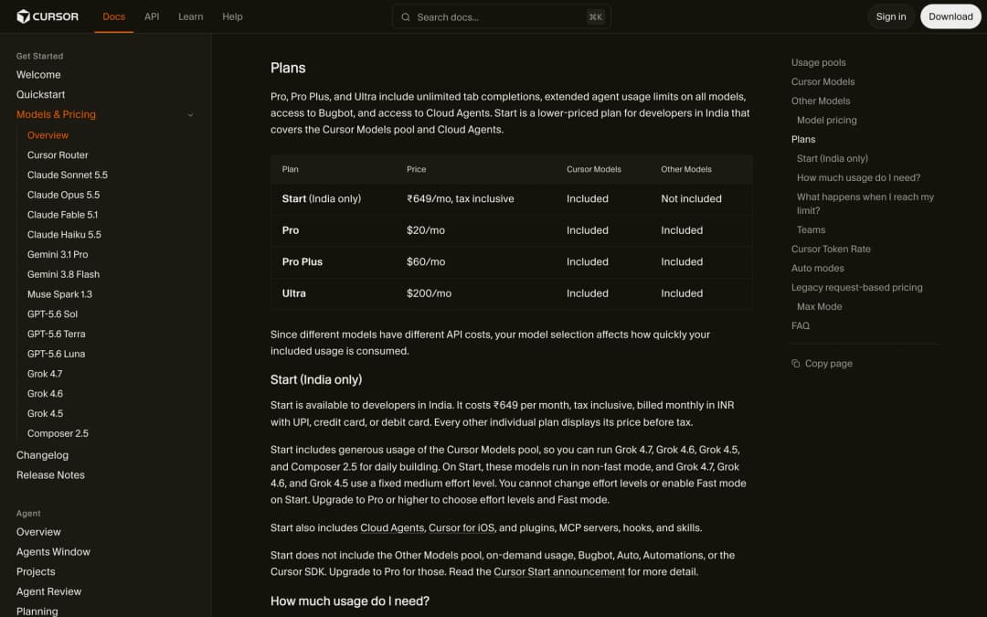
Task: Click the Not included table cell
Action: (691, 199)
